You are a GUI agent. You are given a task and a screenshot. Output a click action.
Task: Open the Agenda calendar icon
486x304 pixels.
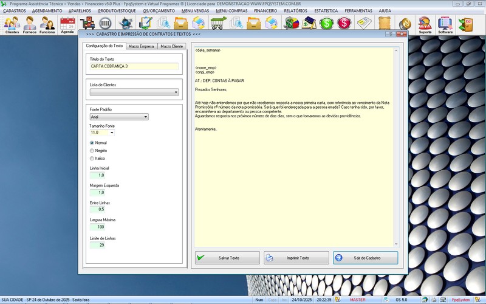coord(67,25)
